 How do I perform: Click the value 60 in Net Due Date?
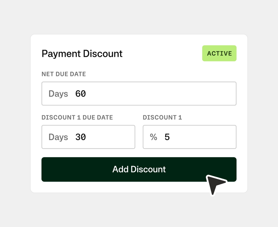click(81, 94)
